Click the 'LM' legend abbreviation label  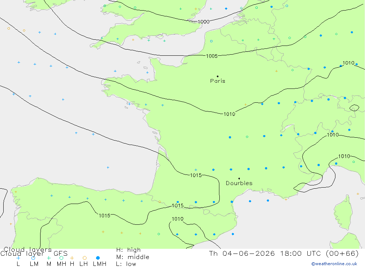[34, 264]
